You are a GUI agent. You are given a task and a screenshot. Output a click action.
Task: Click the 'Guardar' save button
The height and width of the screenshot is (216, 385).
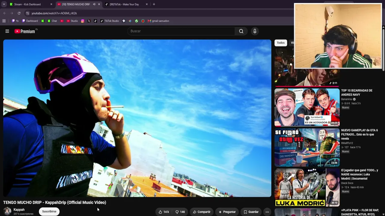coord(251,212)
